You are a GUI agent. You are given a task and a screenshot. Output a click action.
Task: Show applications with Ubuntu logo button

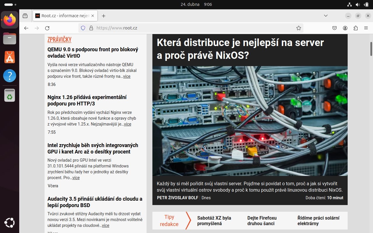10,223
